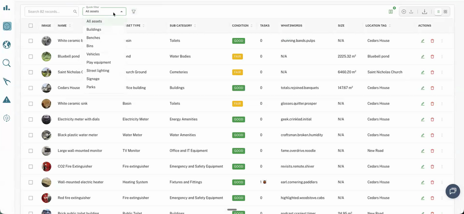Viewport: 464px width, 214px height.
Task: Delete the Black plastic water meter row
Action: [432, 135]
